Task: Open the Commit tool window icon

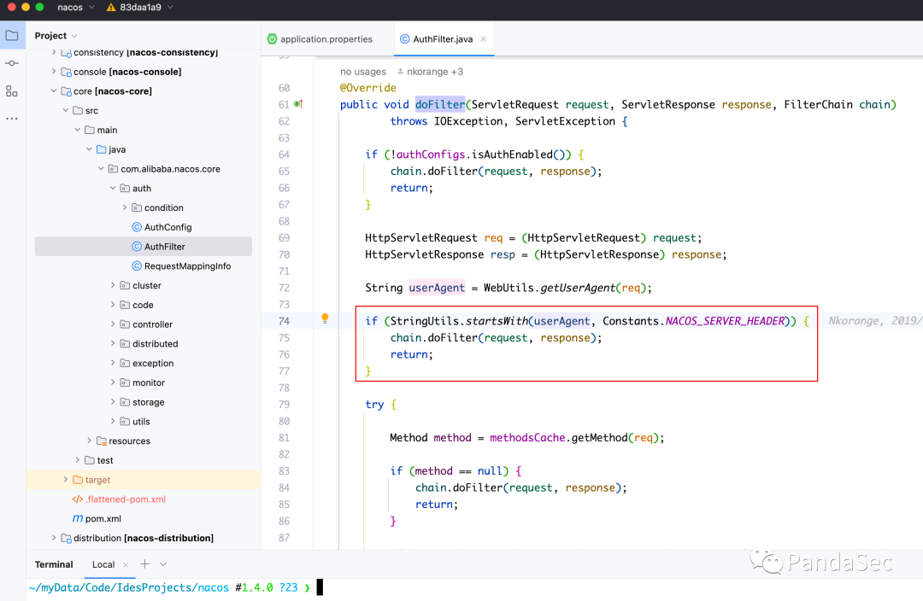Action: click(12, 63)
